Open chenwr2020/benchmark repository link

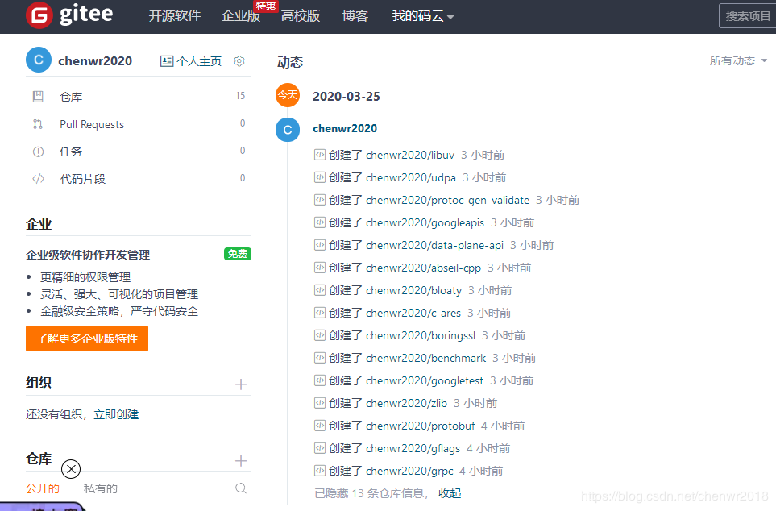[x=426, y=358]
